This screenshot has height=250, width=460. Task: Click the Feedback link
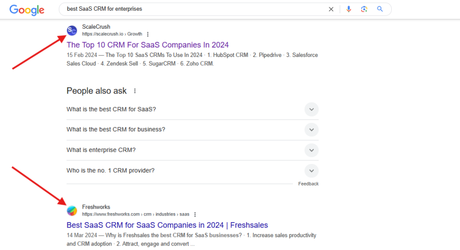308,184
